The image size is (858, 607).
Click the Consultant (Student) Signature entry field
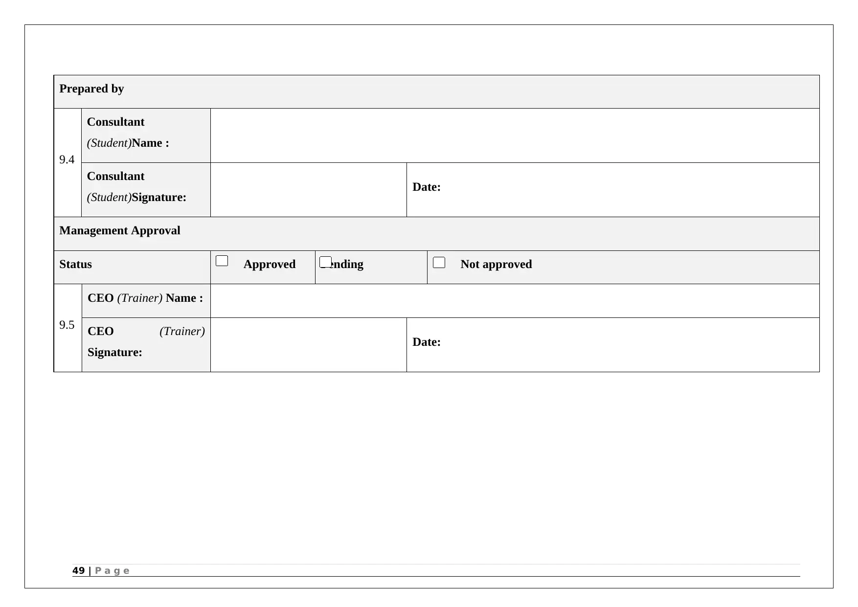[x=308, y=190]
